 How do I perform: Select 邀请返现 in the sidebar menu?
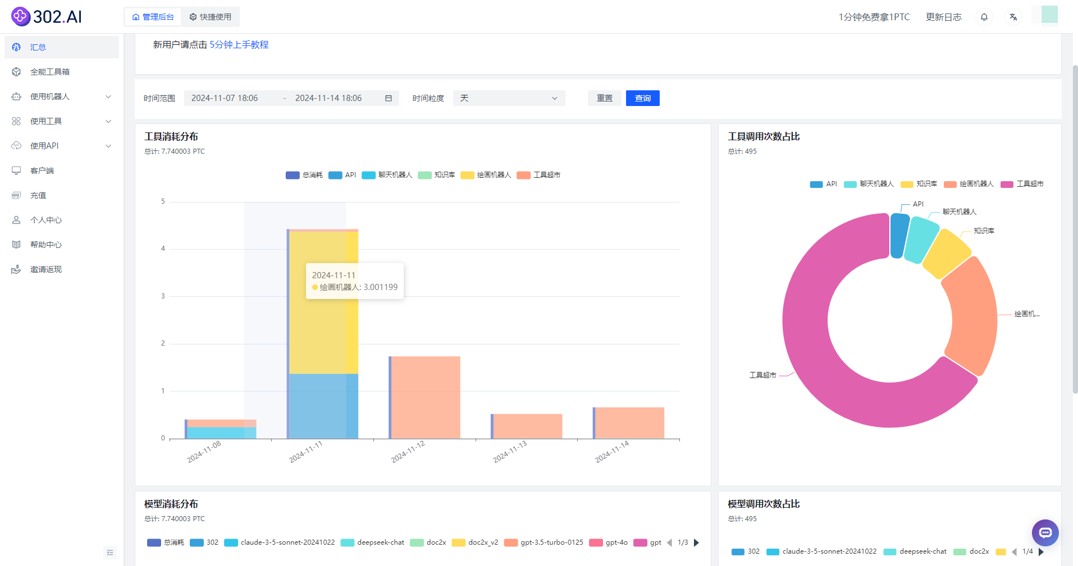pyautogui.click(x=62, y=269)
